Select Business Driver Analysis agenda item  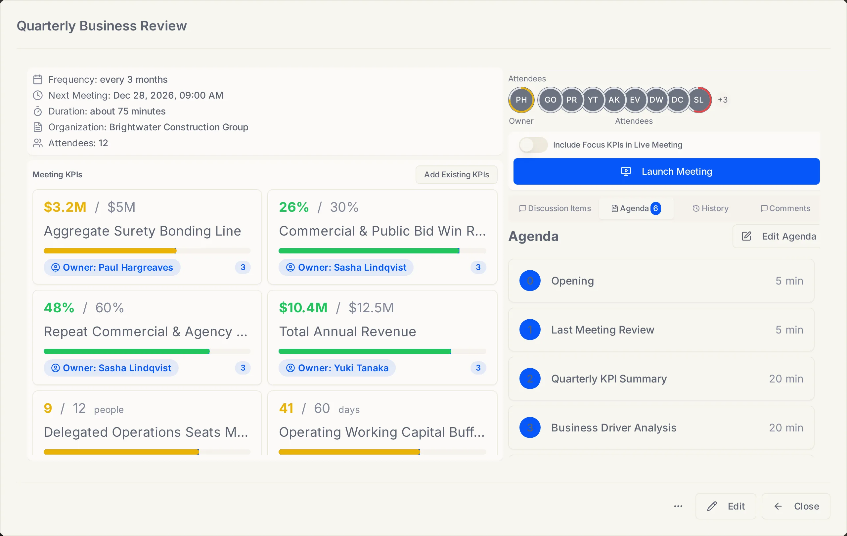661,427
